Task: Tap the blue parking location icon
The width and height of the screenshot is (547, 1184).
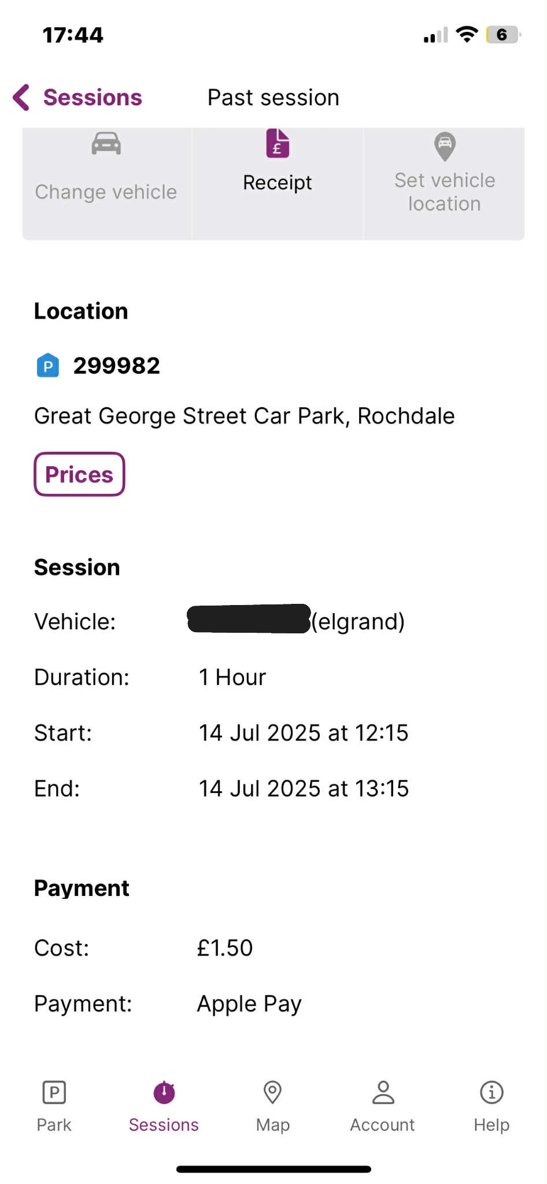Action: pos(48,366)
